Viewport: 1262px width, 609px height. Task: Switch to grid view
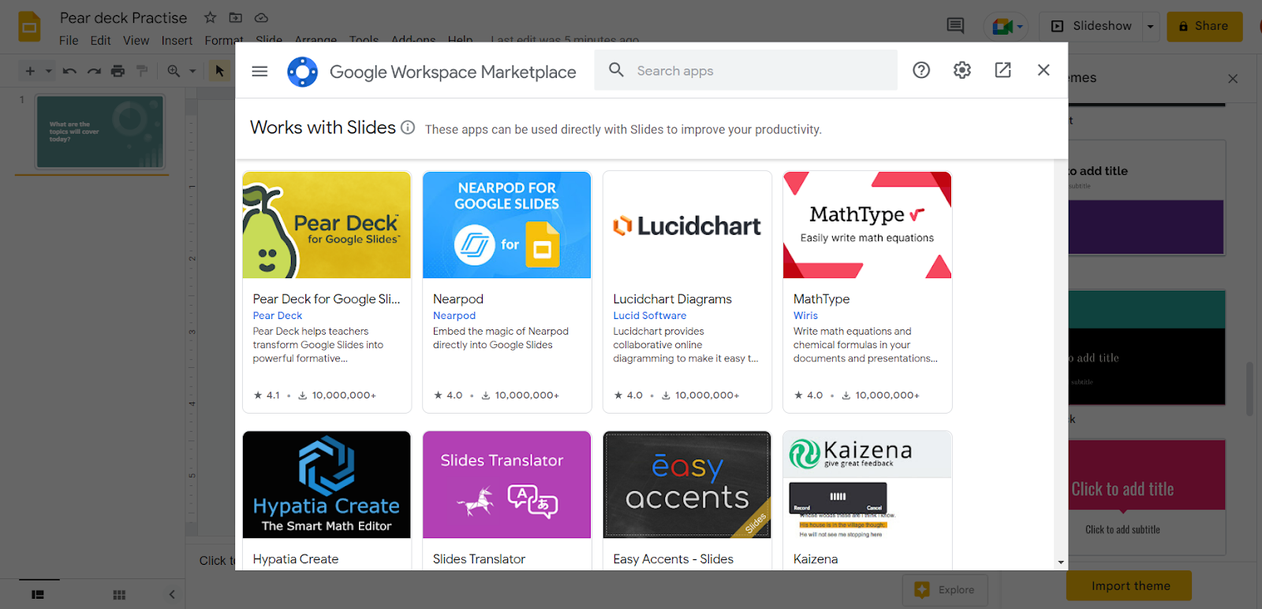(x=119, y=595)
